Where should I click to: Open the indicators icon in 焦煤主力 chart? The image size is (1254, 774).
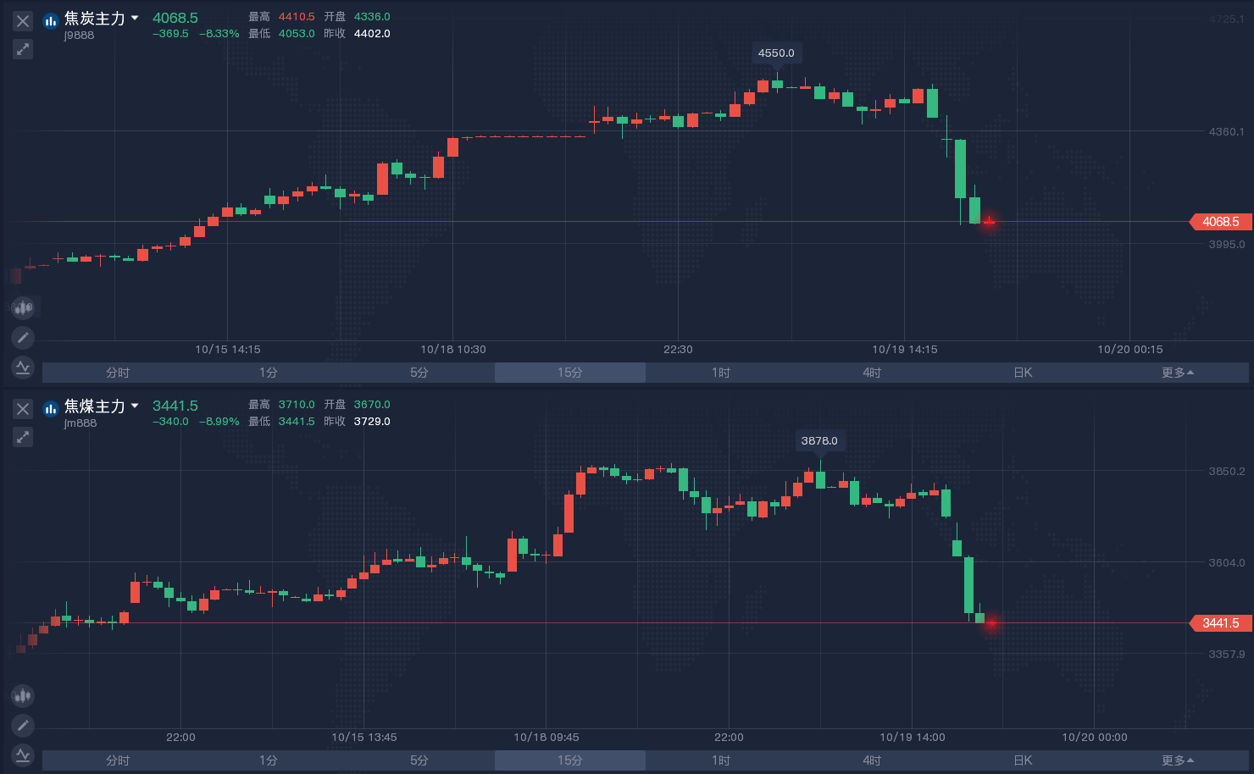(x=23, y=755)
